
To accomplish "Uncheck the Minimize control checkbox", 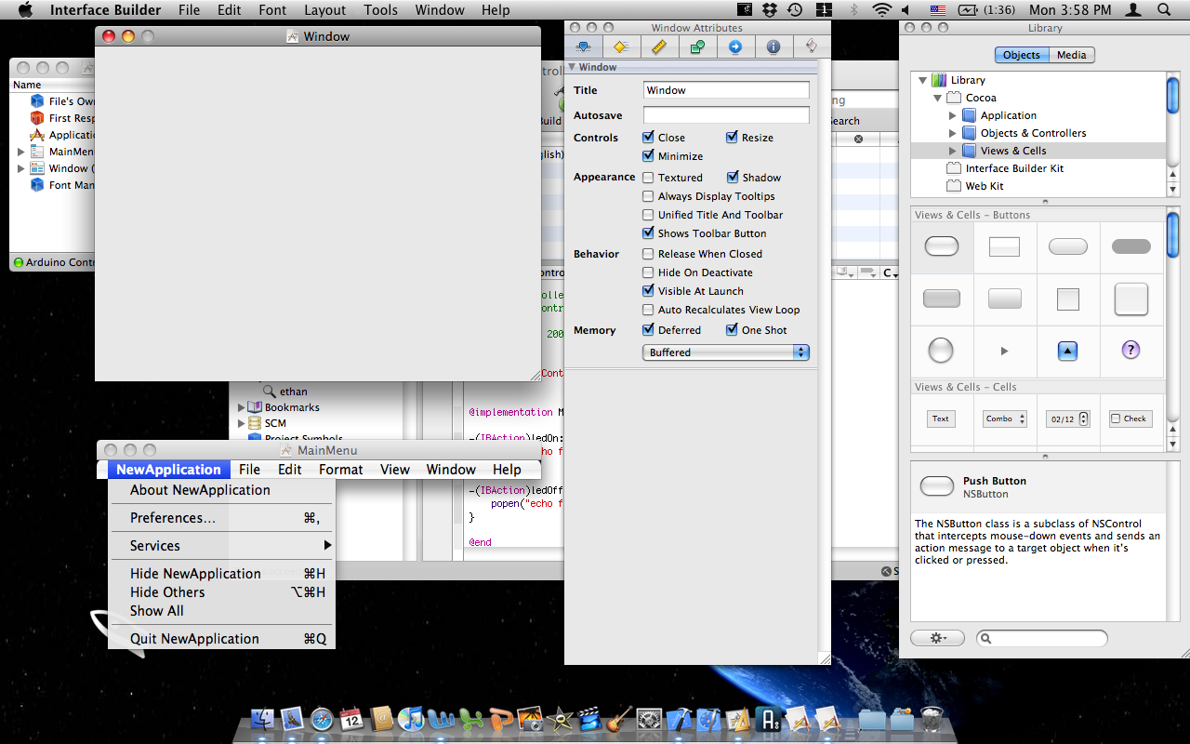I will [648, 156].
